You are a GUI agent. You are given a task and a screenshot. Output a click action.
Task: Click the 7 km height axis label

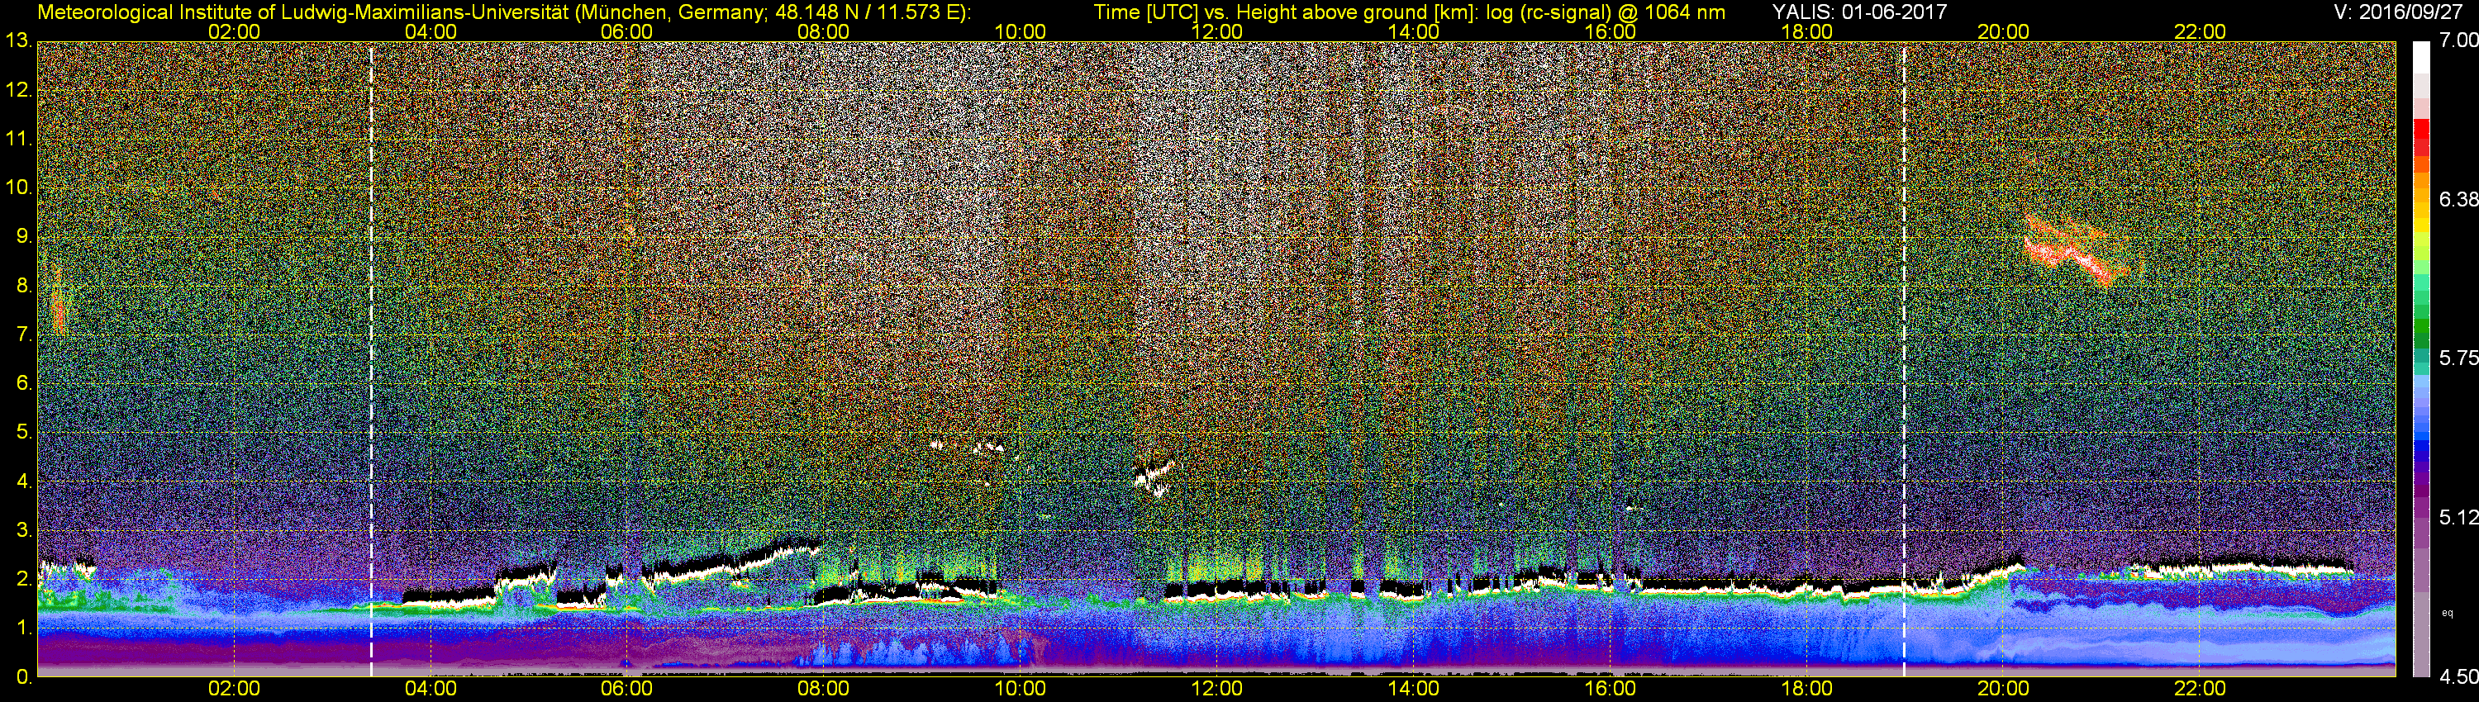click(23, 334)
